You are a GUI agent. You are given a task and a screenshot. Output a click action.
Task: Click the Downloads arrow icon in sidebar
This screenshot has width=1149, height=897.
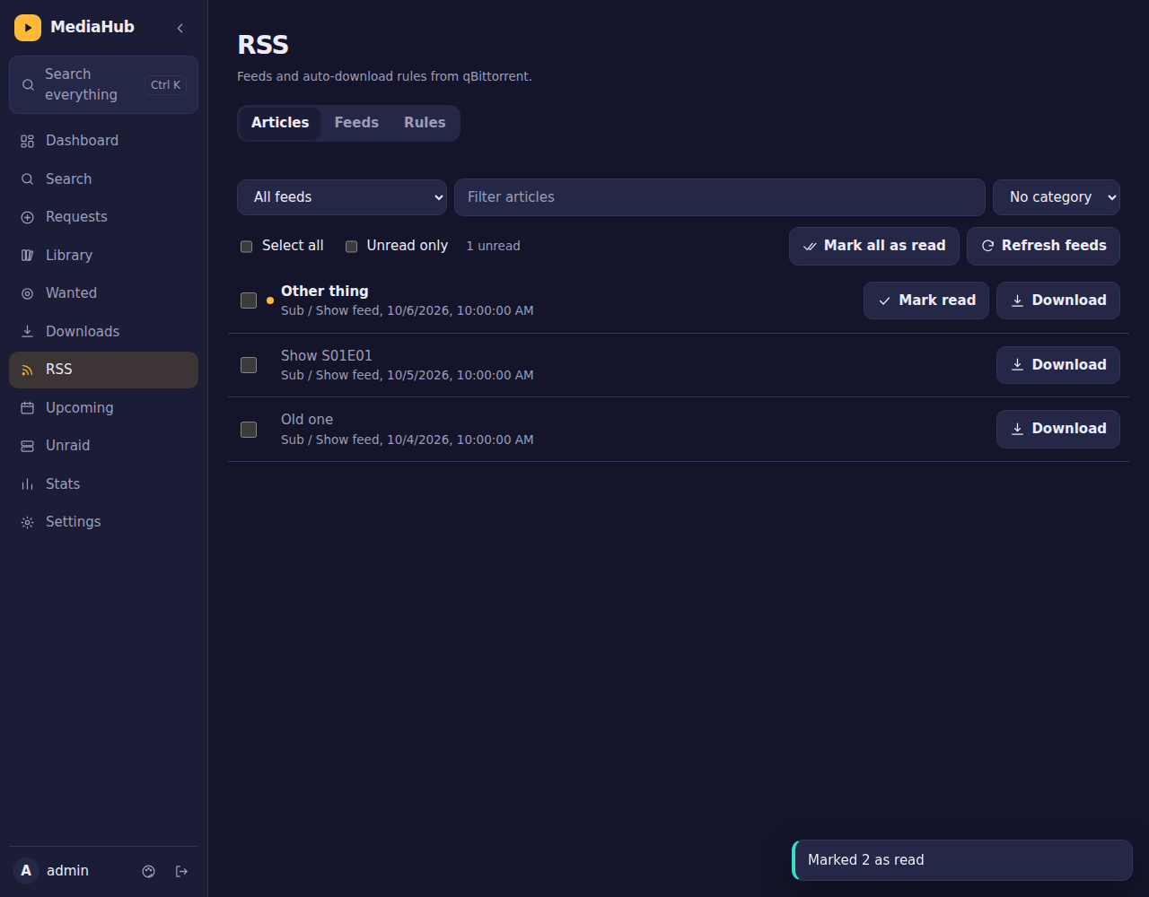coord(28,332)
